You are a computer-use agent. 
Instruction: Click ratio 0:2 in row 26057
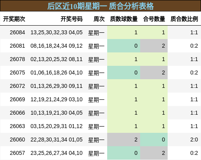[x=194, y=153]
